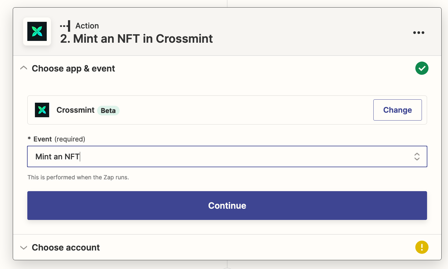Click the helper text about Zap runs

pos(78,177)
